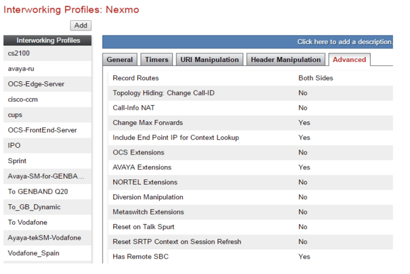410x274 pixels.
Task: Click Reset SRTP Context on Session Refresh
Action: click(x=177, y=242)
